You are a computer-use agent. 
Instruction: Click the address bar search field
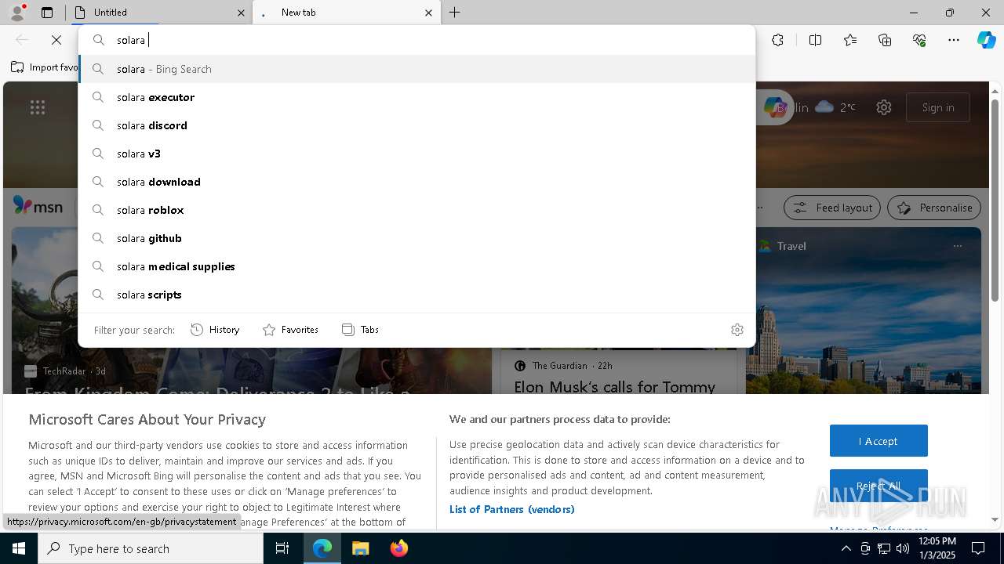(417, 40)
